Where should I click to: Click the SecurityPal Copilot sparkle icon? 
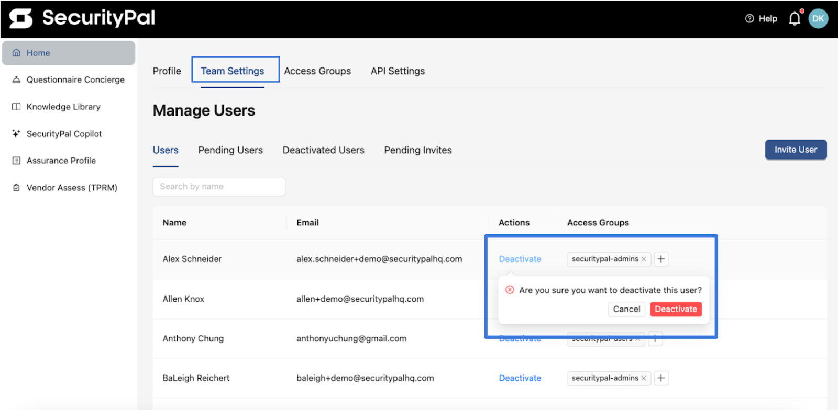point(16,133)
